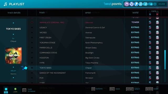The image size is (168, 94).
Task: Click the marker icon in the Tokyo Skies row
Action: (32, 68)
